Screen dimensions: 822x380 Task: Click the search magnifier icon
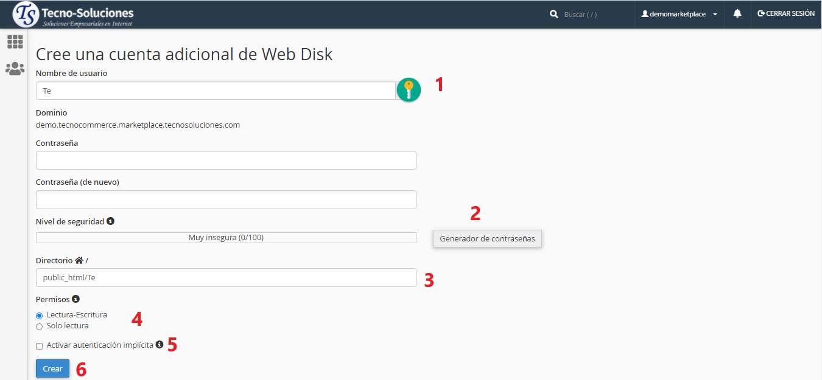(554, 14)
